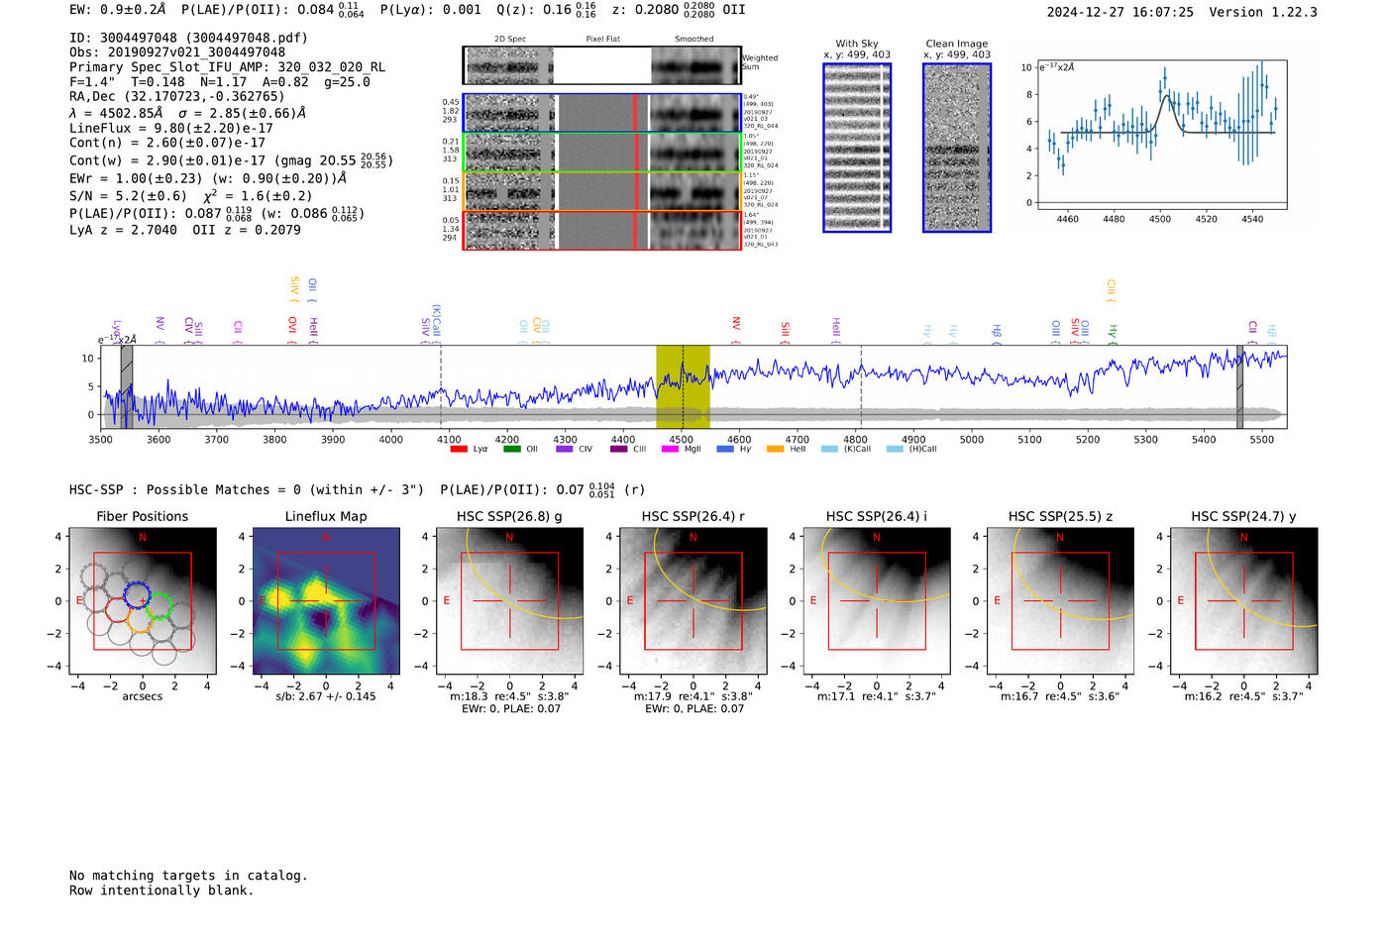This screenshot has height=944, width=1387.
Task: Click the With Sky image panel
Action: coord(857,148)
